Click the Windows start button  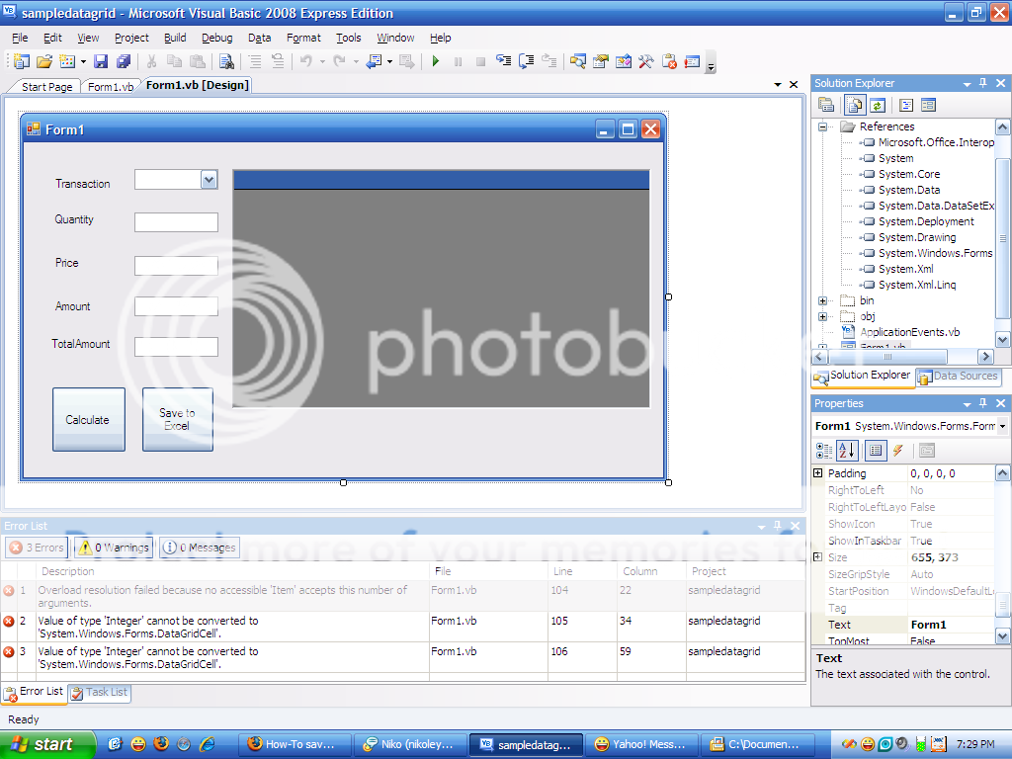pos(47,744)
